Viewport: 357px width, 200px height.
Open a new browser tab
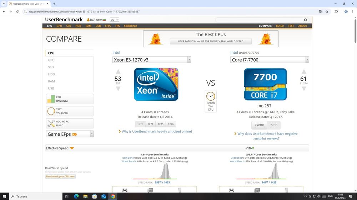54,4
